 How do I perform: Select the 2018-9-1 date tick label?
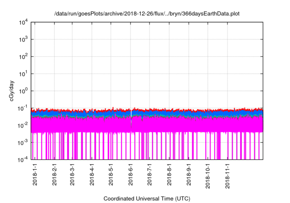pyautogui.click(x=188, y=175)
